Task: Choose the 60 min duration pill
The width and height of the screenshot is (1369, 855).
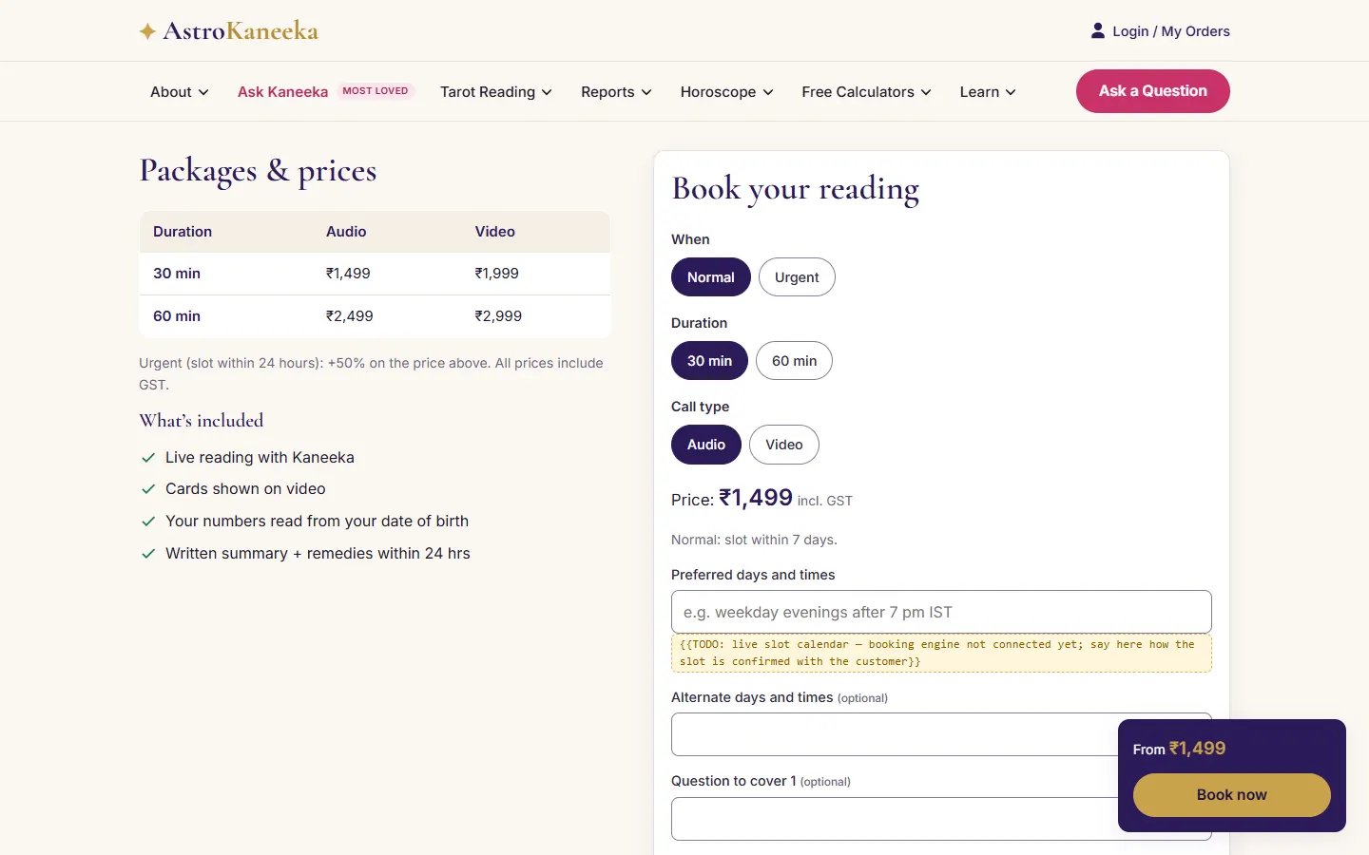Action: [x=794, y=361]
